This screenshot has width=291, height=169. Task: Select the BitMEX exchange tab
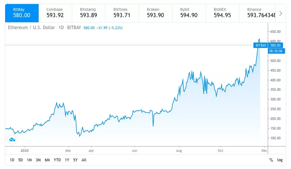[x=222, y=13]
